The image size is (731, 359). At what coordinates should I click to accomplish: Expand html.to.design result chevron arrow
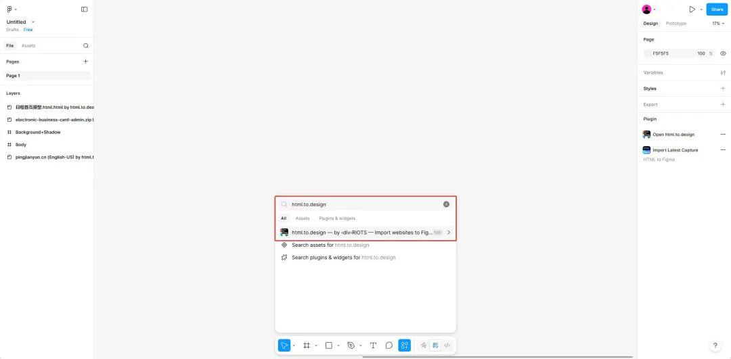click(x=449, y=232)
